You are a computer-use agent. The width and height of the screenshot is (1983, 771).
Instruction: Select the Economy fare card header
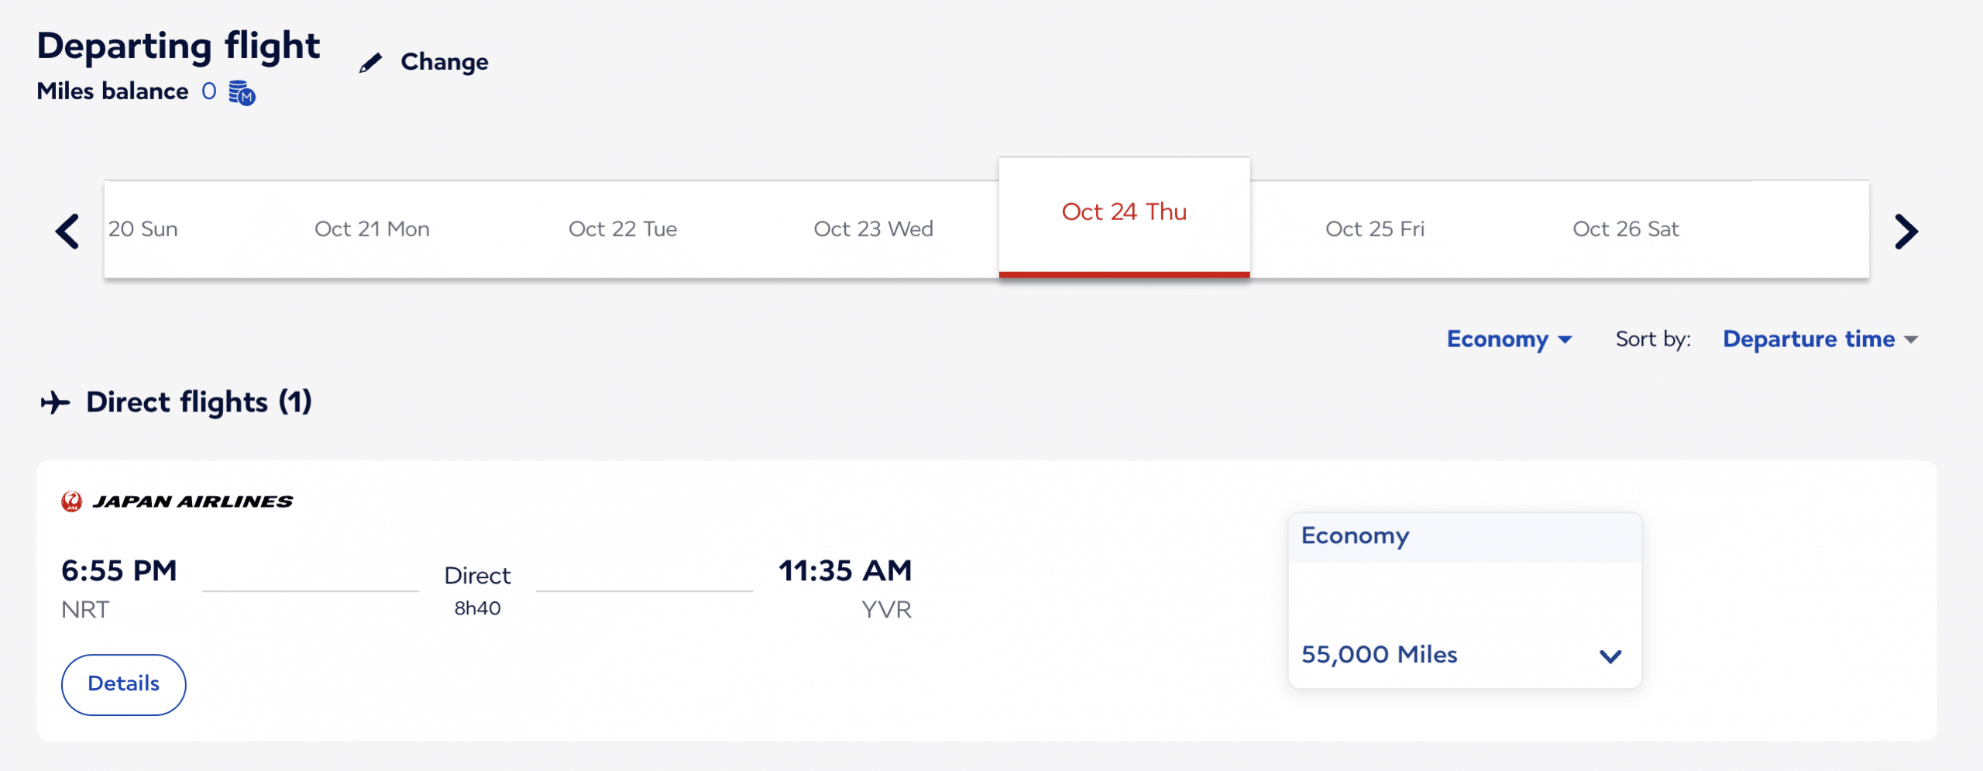(1464, 537)
